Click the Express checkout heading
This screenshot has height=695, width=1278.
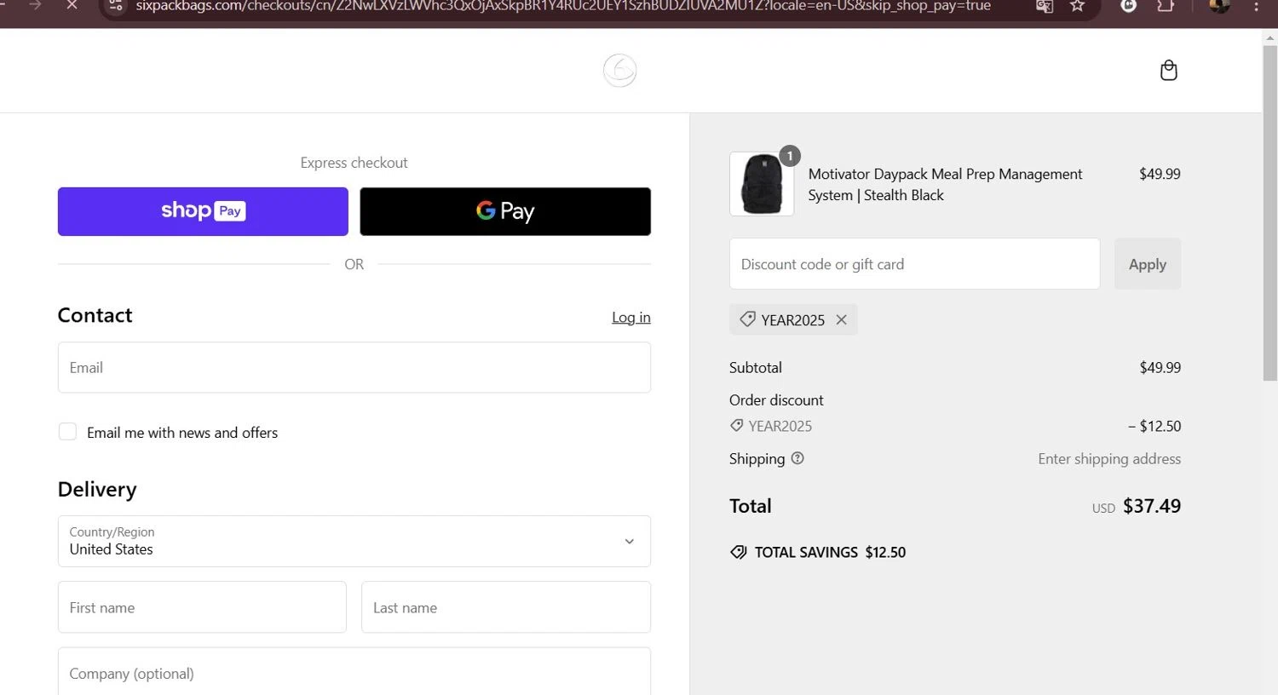(x=354, y=163)
